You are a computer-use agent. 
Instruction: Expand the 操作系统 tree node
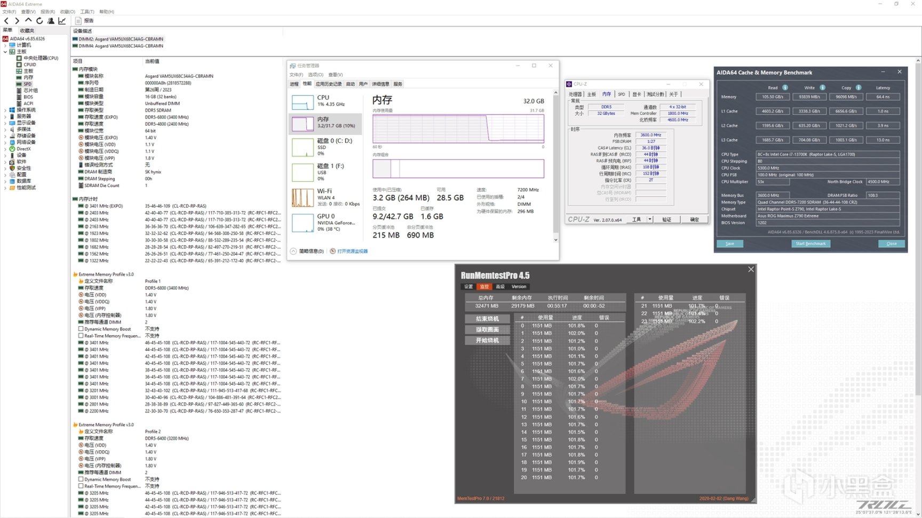pos(5,110)
